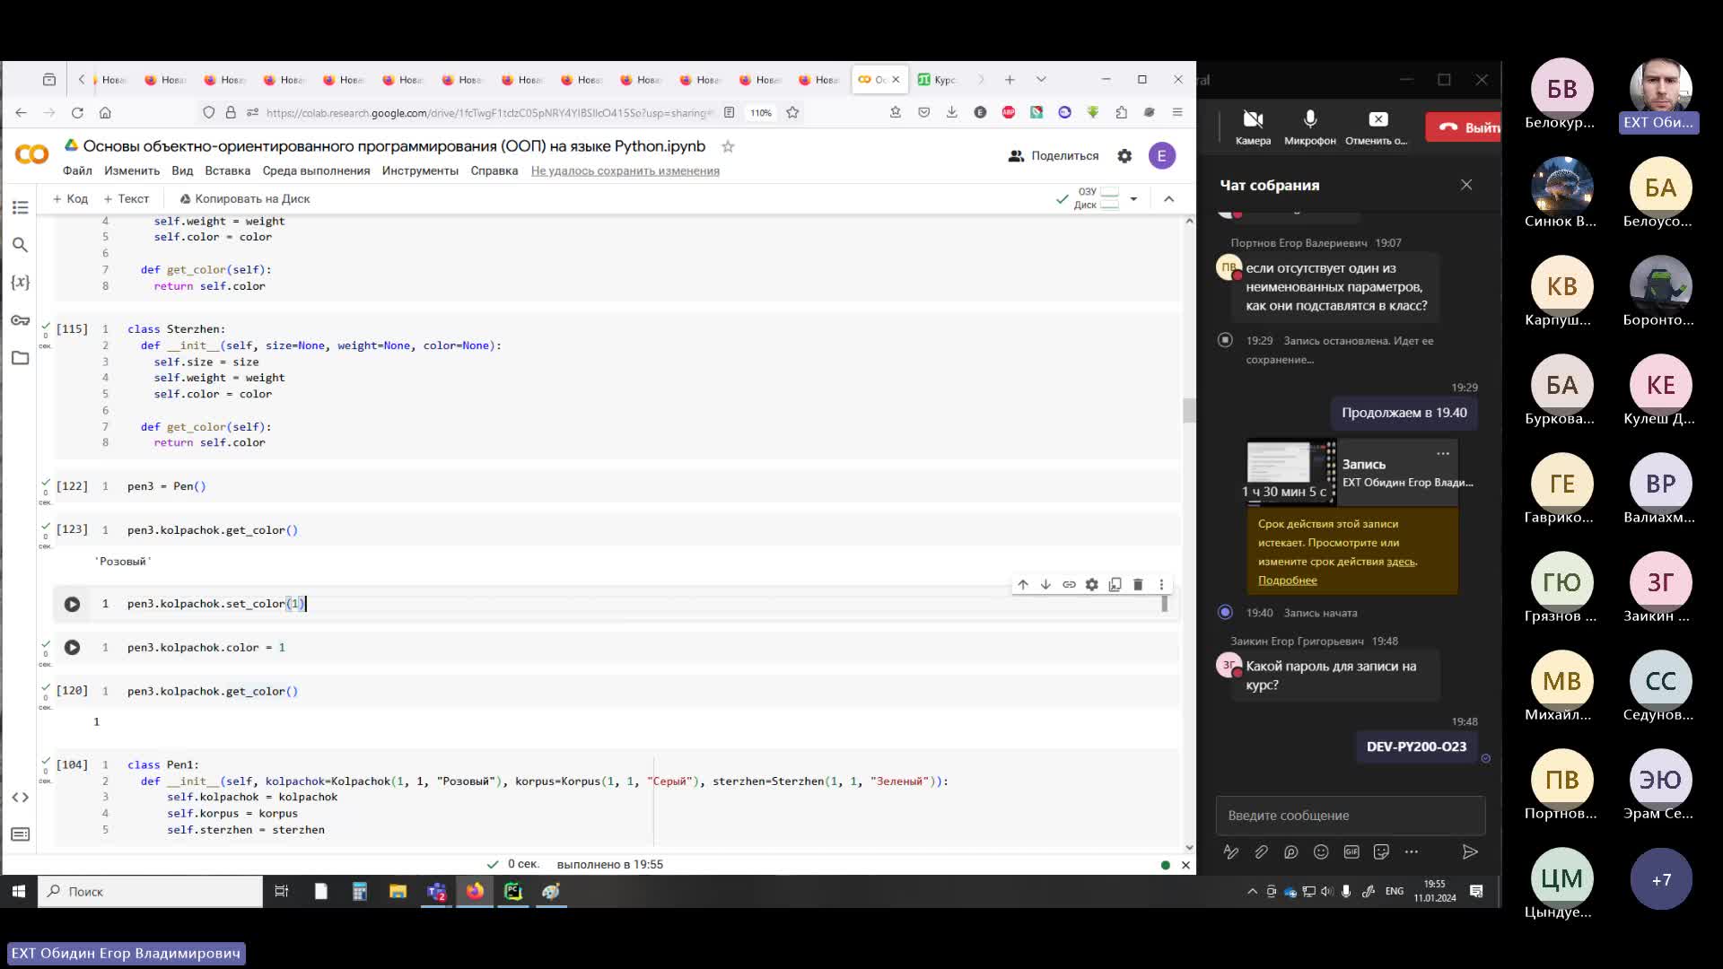Mirror cell in tab icon
Screen dimensions: 1723x969
1115,584
